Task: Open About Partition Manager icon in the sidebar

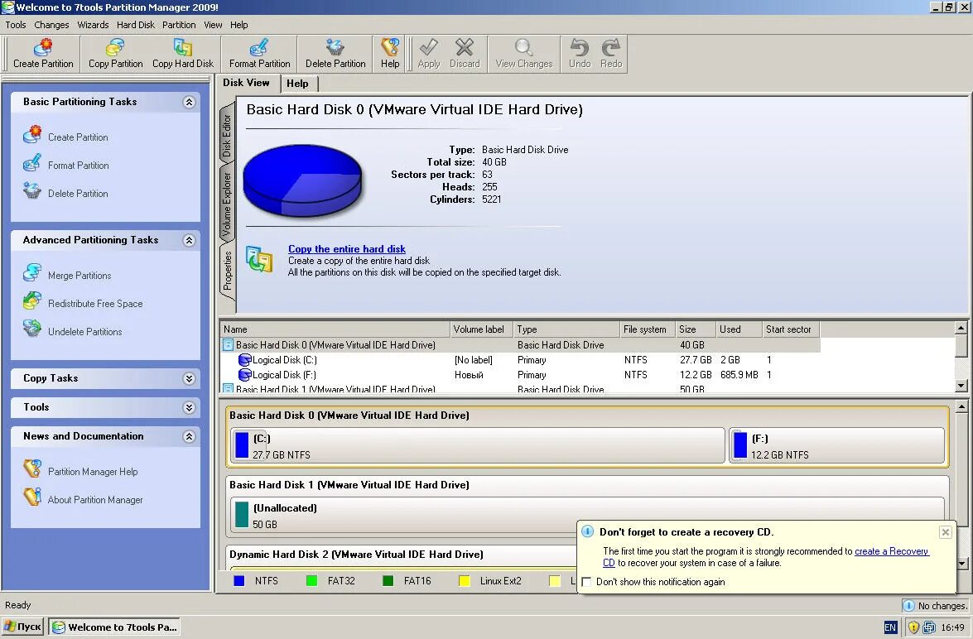Action: (x=32, y=497)
